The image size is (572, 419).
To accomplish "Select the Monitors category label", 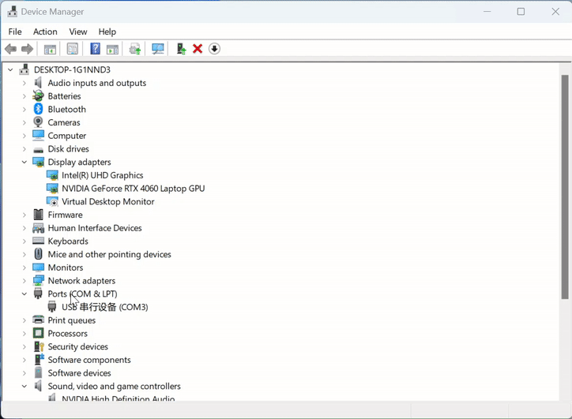I will [x=66, y=267].
